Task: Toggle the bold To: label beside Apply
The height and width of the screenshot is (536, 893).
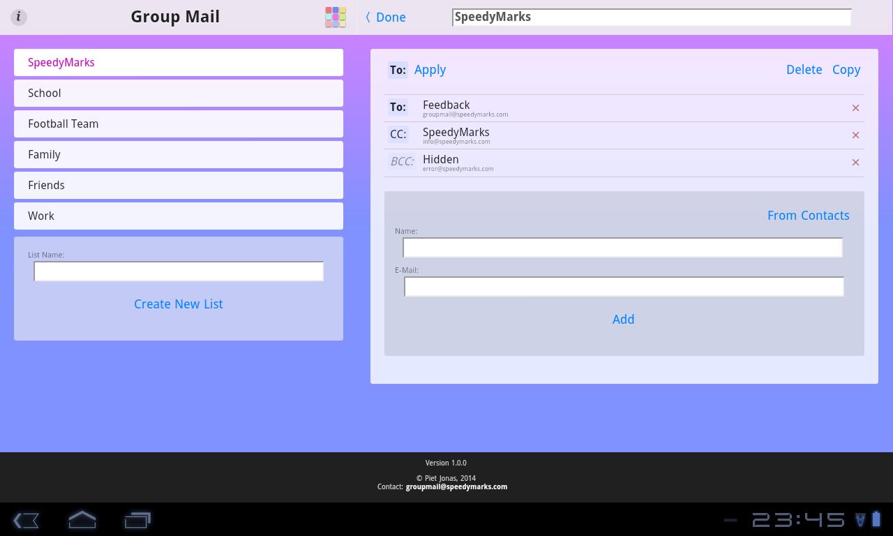Action: (x=398, y=70)
